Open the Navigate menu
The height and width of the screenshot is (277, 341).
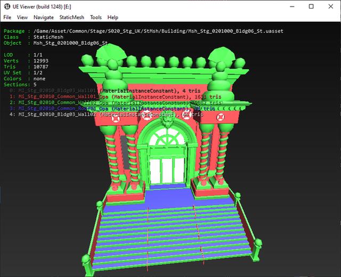click(43, 18)
